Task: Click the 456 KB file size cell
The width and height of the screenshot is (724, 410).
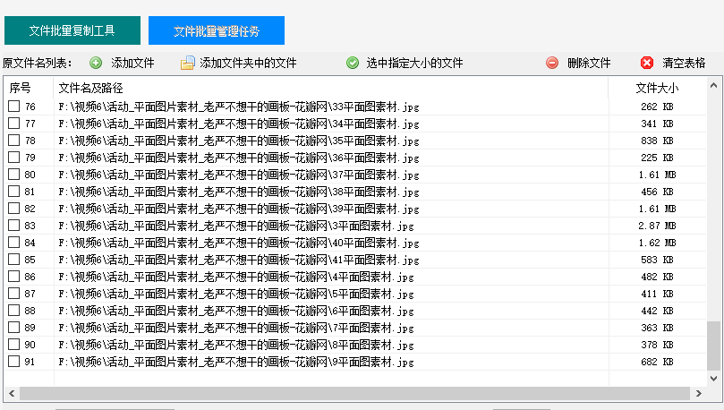Action: coord(657,192)
